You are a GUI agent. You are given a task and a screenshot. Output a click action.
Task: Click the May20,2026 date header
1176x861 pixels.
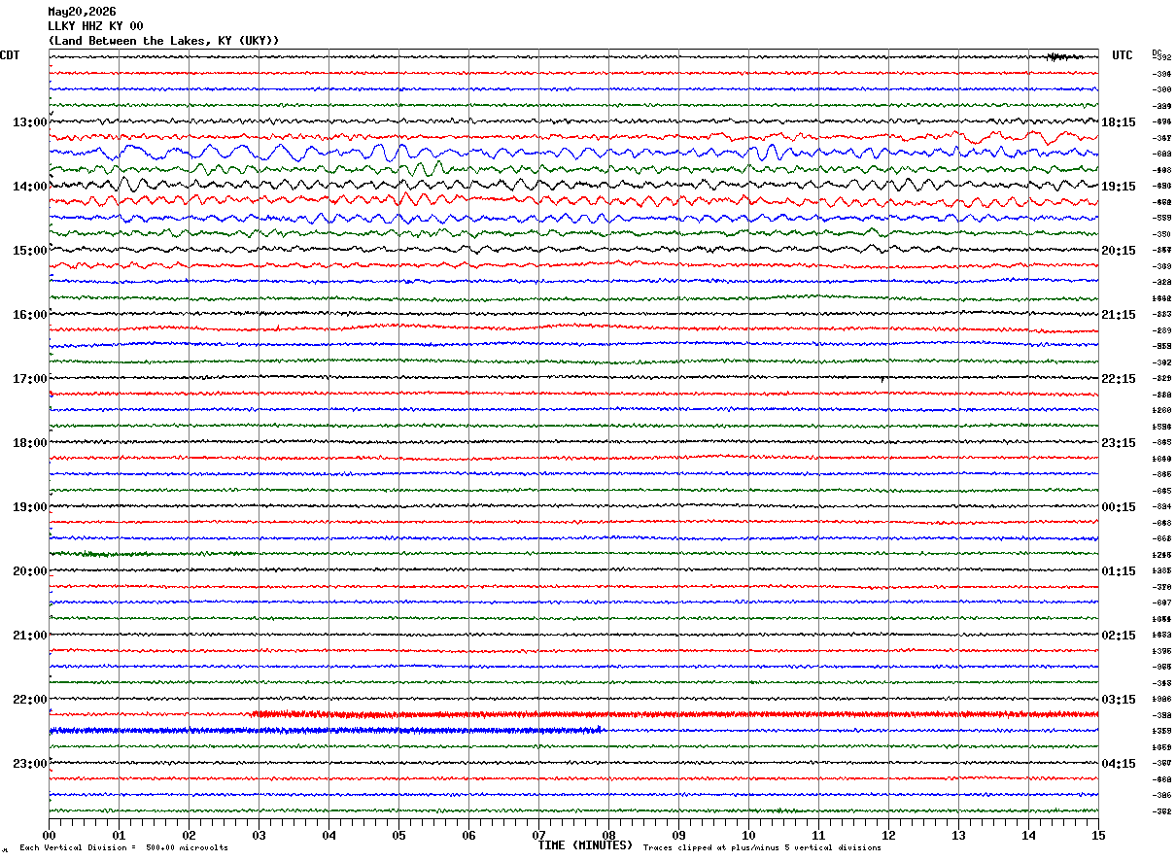click(82, 12)
